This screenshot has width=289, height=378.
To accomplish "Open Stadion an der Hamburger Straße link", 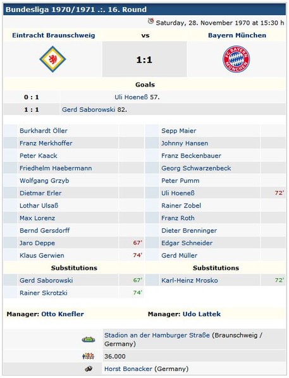I will 157,335.
